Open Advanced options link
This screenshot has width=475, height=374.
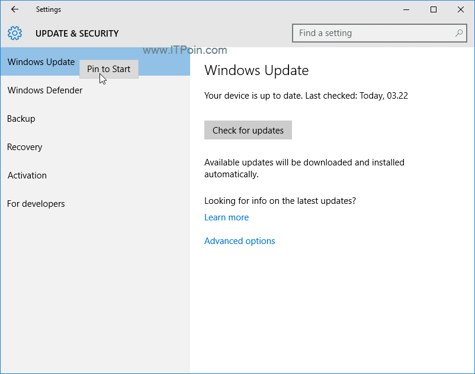coord(240,241)
